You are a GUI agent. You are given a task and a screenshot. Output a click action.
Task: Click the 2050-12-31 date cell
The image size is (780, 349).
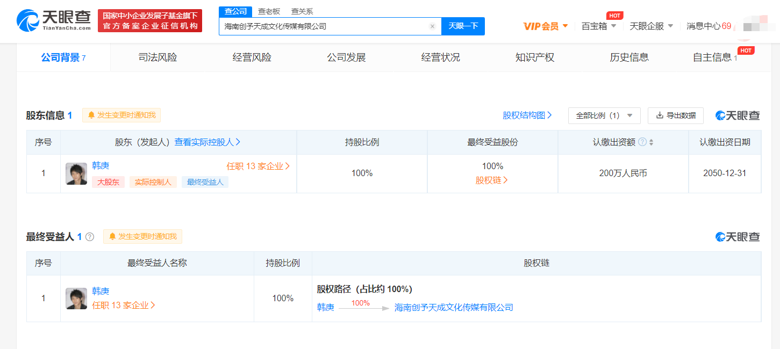pos(725,173)
